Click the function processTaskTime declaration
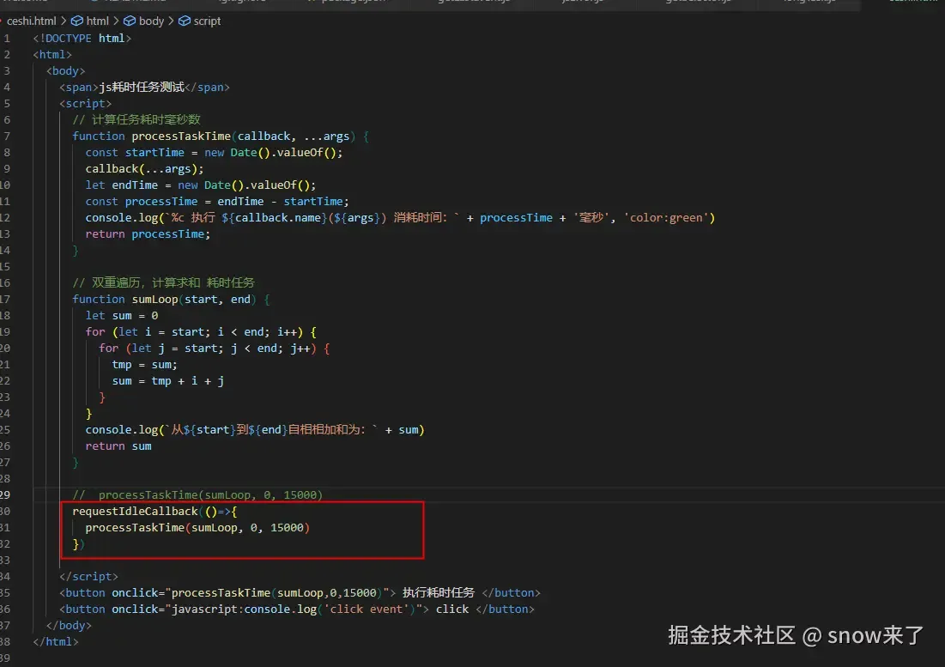This screenshot has height=667, width=945. click(221, 136)
